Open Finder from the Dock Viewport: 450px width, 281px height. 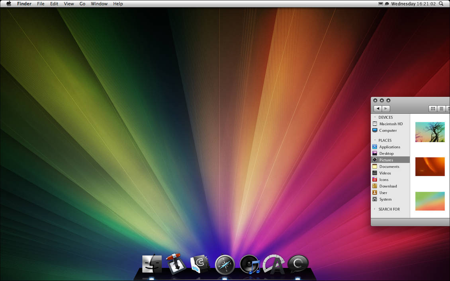click(151, 264)
